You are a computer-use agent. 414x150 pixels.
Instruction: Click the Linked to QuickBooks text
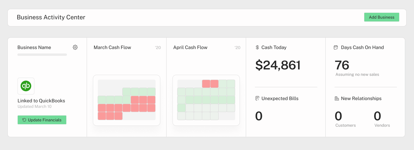pyautogui.click(x=41, y=101)
